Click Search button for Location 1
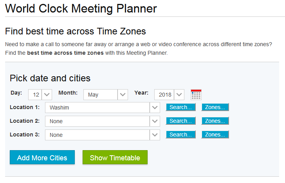The width and height of the screenshot is (285, 183). pyautogui.click(x=180, y=107)
